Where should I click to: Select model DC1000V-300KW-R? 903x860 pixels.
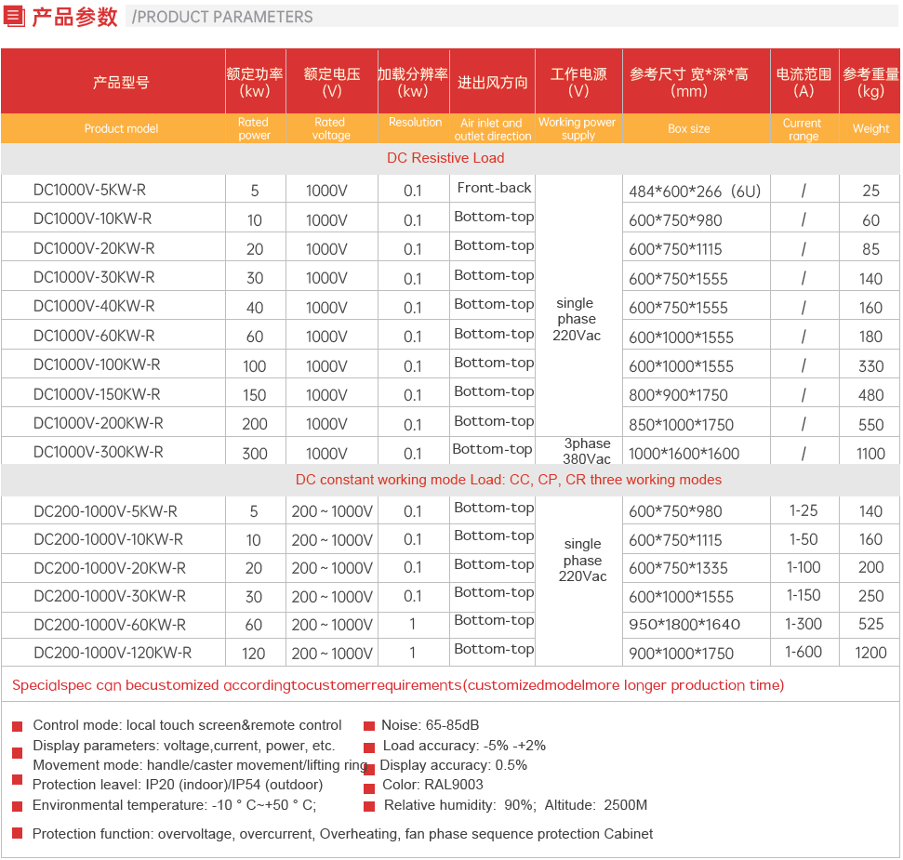99,452
